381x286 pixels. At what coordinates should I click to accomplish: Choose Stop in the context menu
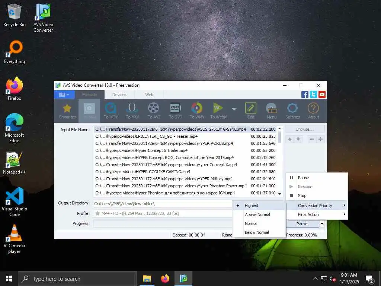coord(317,196)
